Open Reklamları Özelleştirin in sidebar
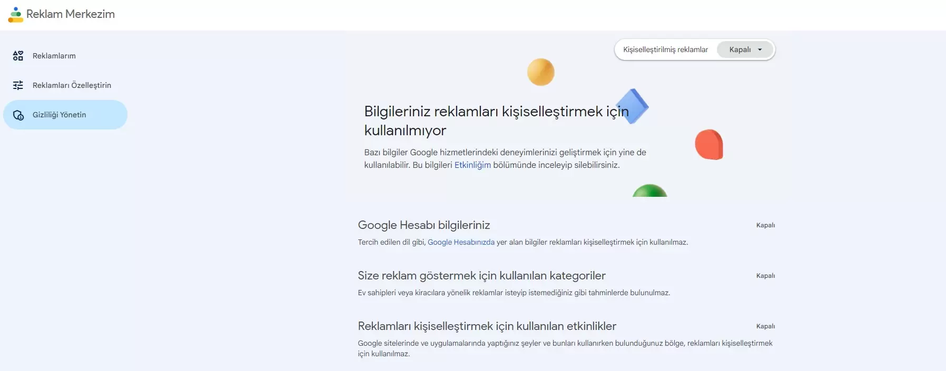 point(65,85)
